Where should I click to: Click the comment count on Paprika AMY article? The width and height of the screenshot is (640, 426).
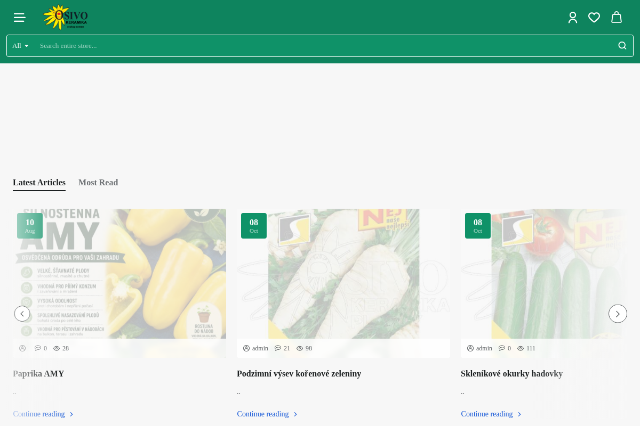(41, 348)
